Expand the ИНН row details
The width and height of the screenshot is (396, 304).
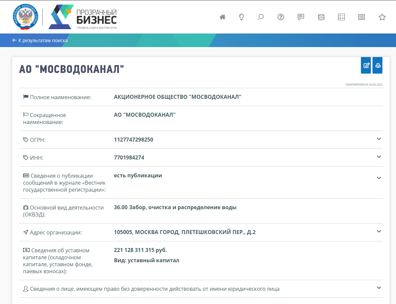click(379, 157)
